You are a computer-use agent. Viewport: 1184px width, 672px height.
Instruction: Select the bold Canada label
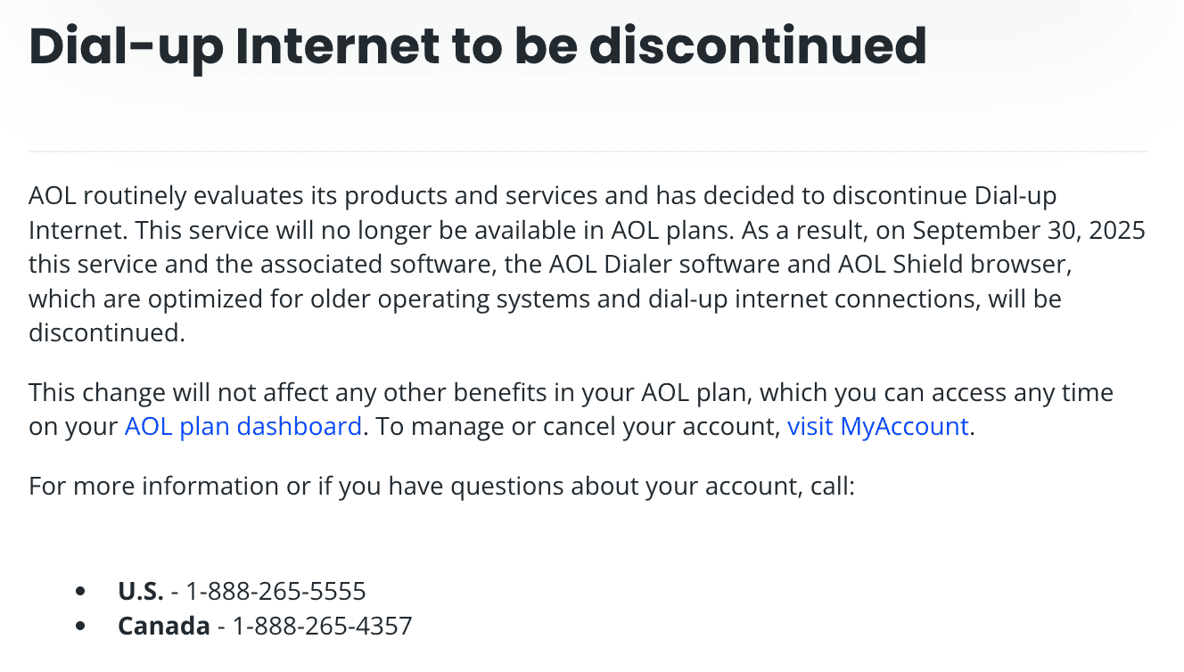click(x=164, y=626)
